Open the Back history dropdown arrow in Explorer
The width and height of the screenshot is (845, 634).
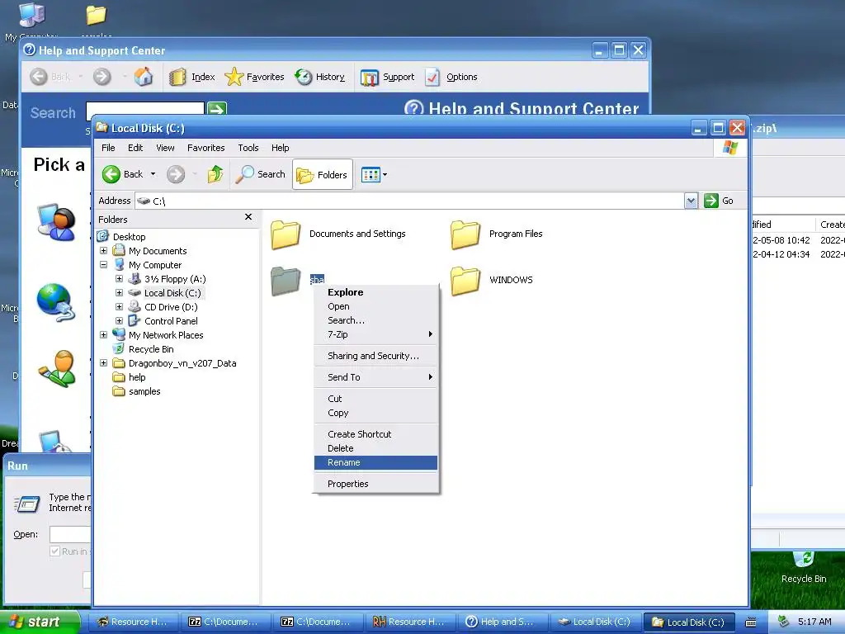coord(153,174)
